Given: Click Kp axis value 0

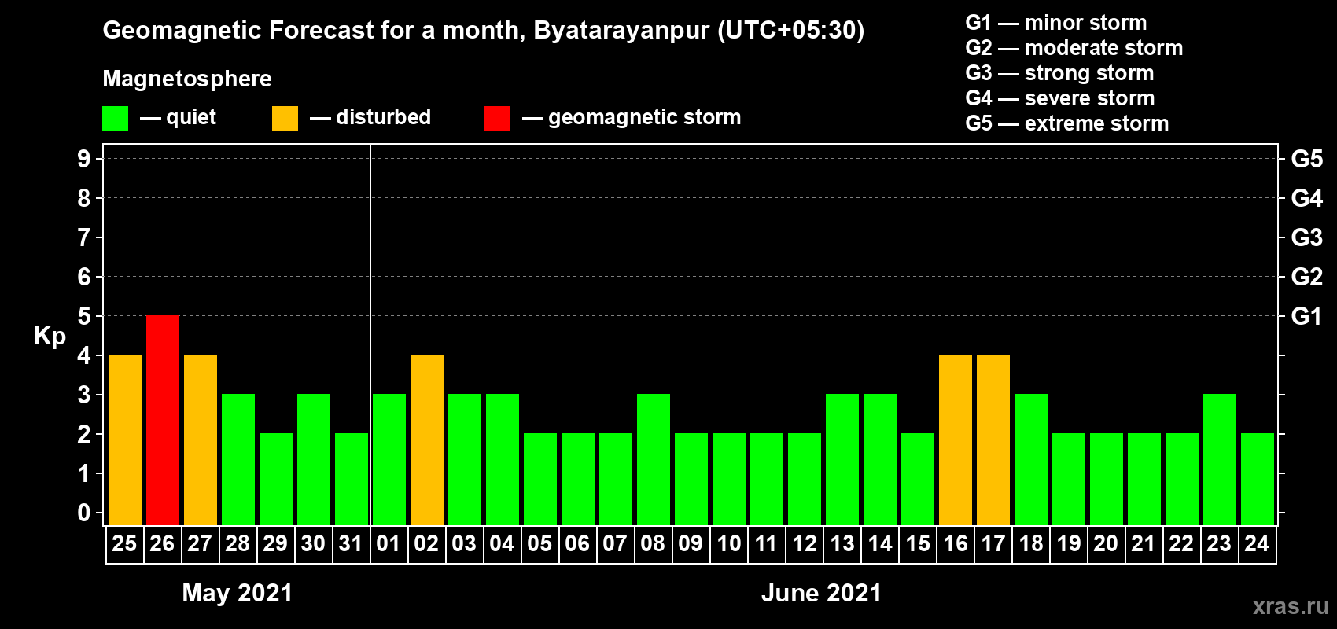Looking at the screenshot, I should [x=84, y=513].
